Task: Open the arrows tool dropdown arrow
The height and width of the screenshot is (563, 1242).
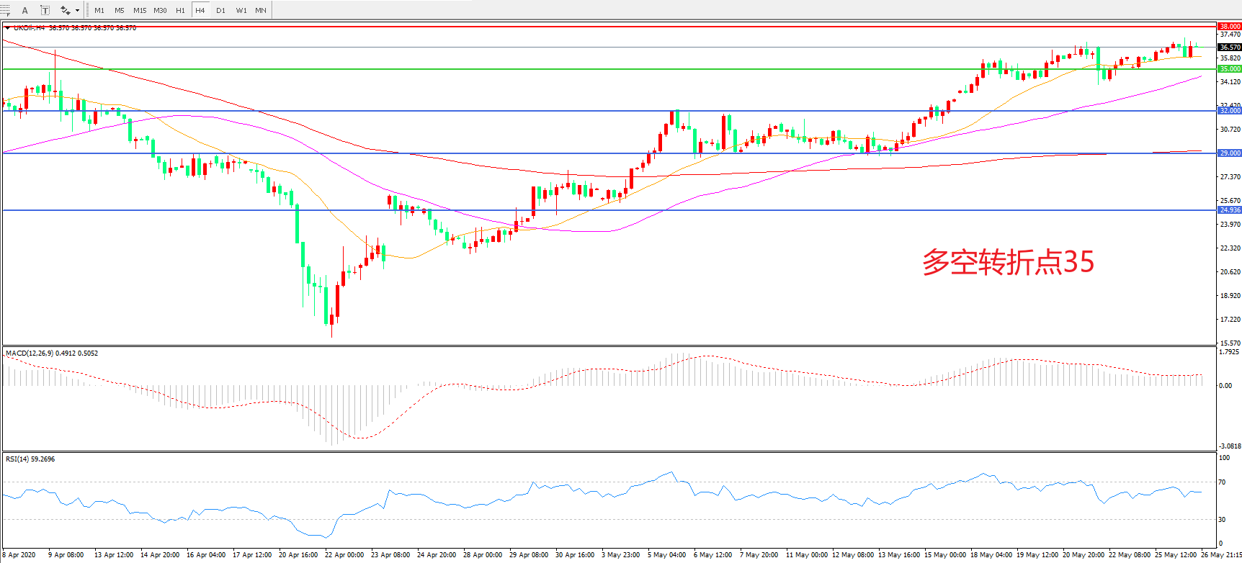Action: pyautogui.click(x=77, y=10)
